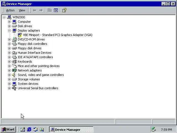
Task: Click the magnifier quick launch icon
Action: tap(42, 129)
